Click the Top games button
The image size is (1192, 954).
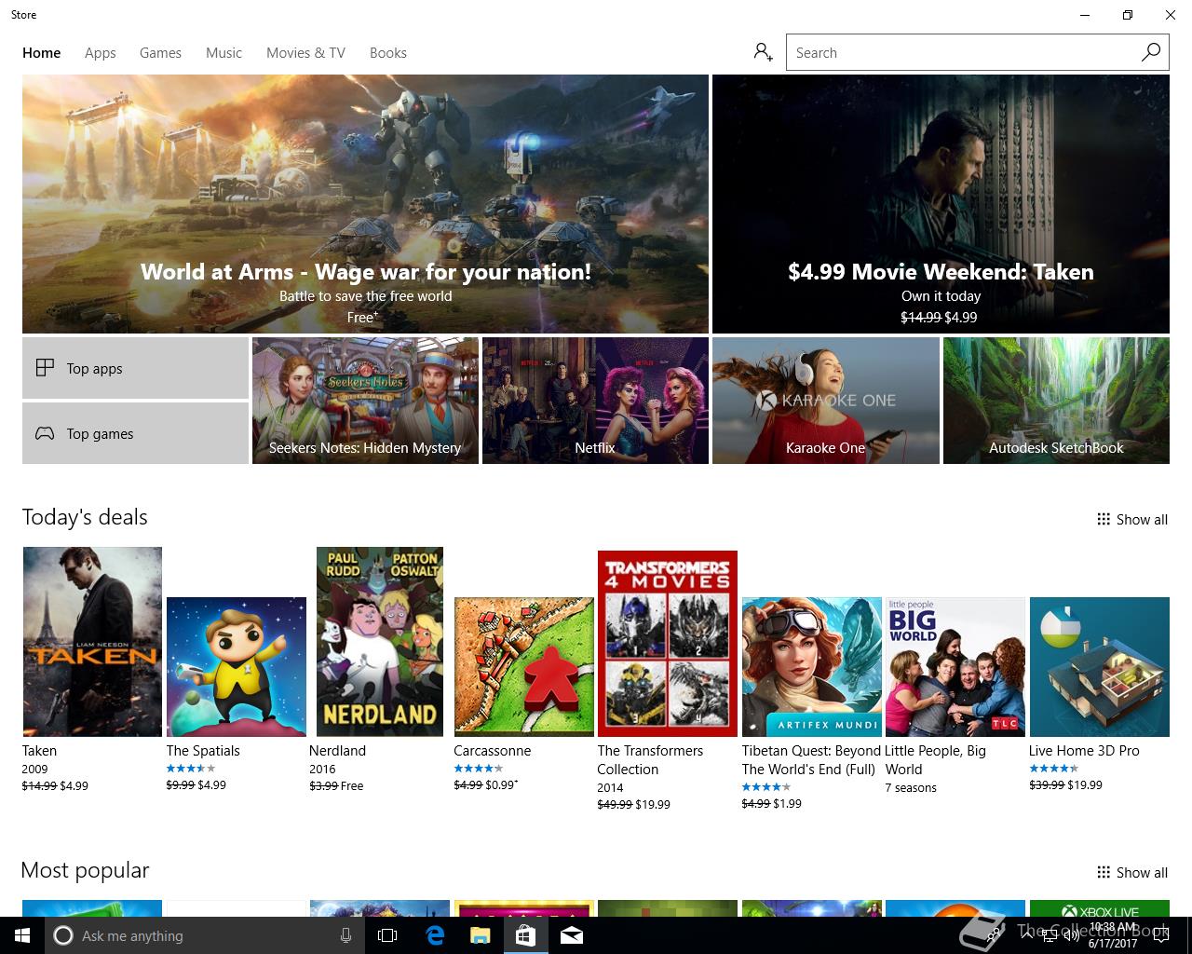pos(135,433)
